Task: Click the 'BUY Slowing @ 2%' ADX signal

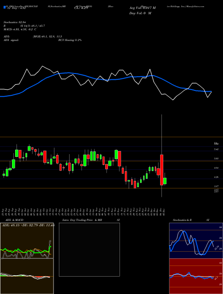Action: pos(70,40)
